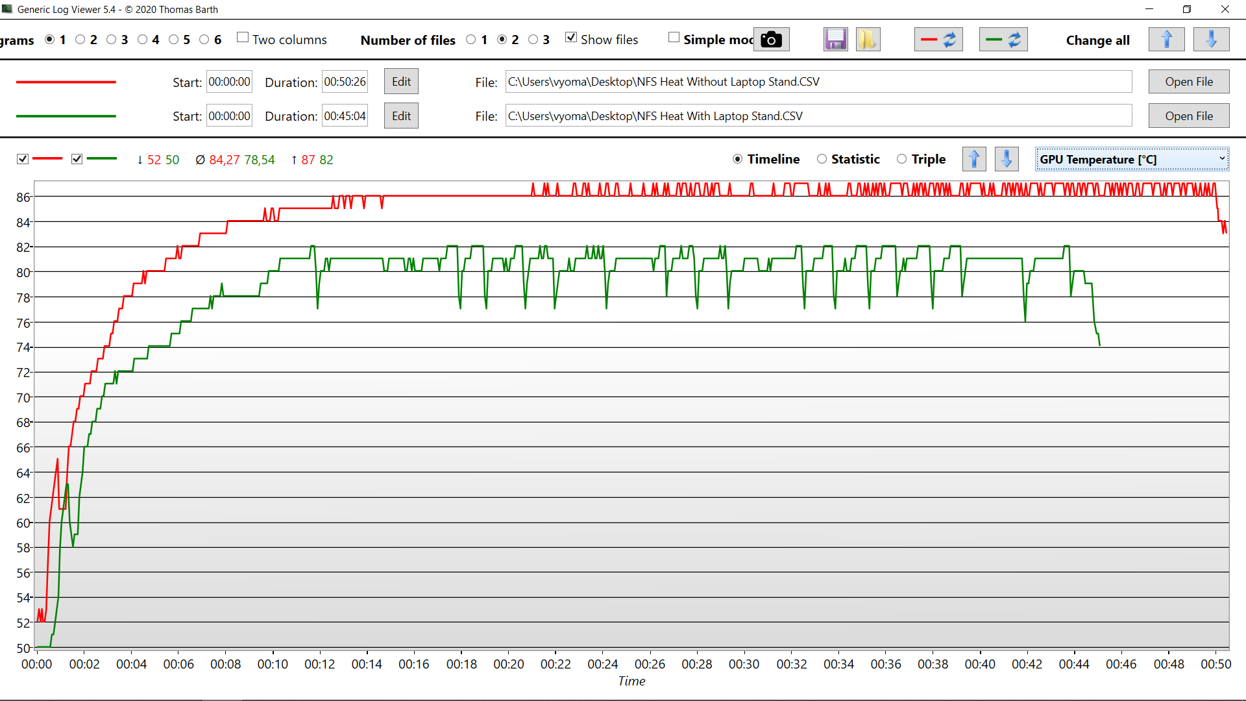Screen dimensions: 1246x701
Task: Click the green line swap/refresh icon
Action: (x=1003, y=40)
